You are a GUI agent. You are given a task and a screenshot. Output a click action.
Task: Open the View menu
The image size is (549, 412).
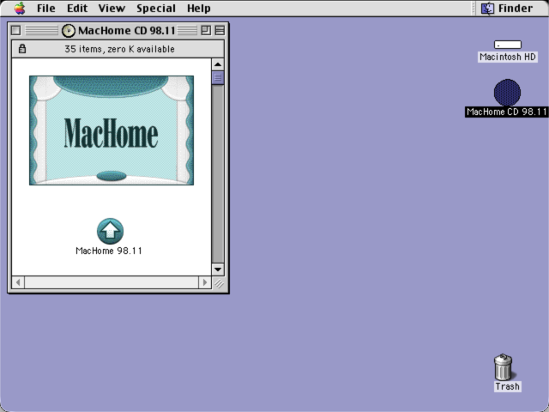112,8
